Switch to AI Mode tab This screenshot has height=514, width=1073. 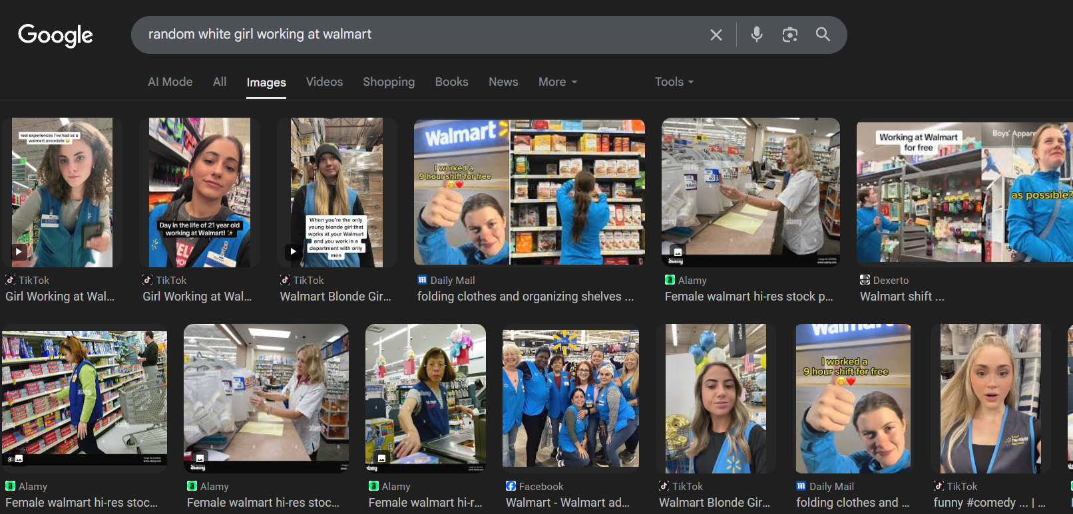coord(170,82)
